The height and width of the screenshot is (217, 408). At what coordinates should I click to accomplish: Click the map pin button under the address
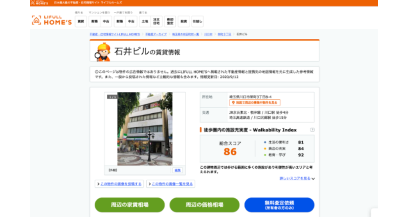(x=255, y=103)
